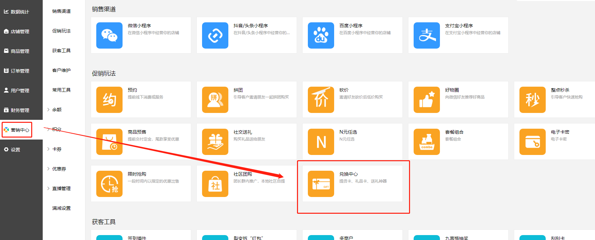The height and width of the screenshot is (240, 595).
Task: Click the 限时抢购 clock icon
Action: click(x=109, y=184)
